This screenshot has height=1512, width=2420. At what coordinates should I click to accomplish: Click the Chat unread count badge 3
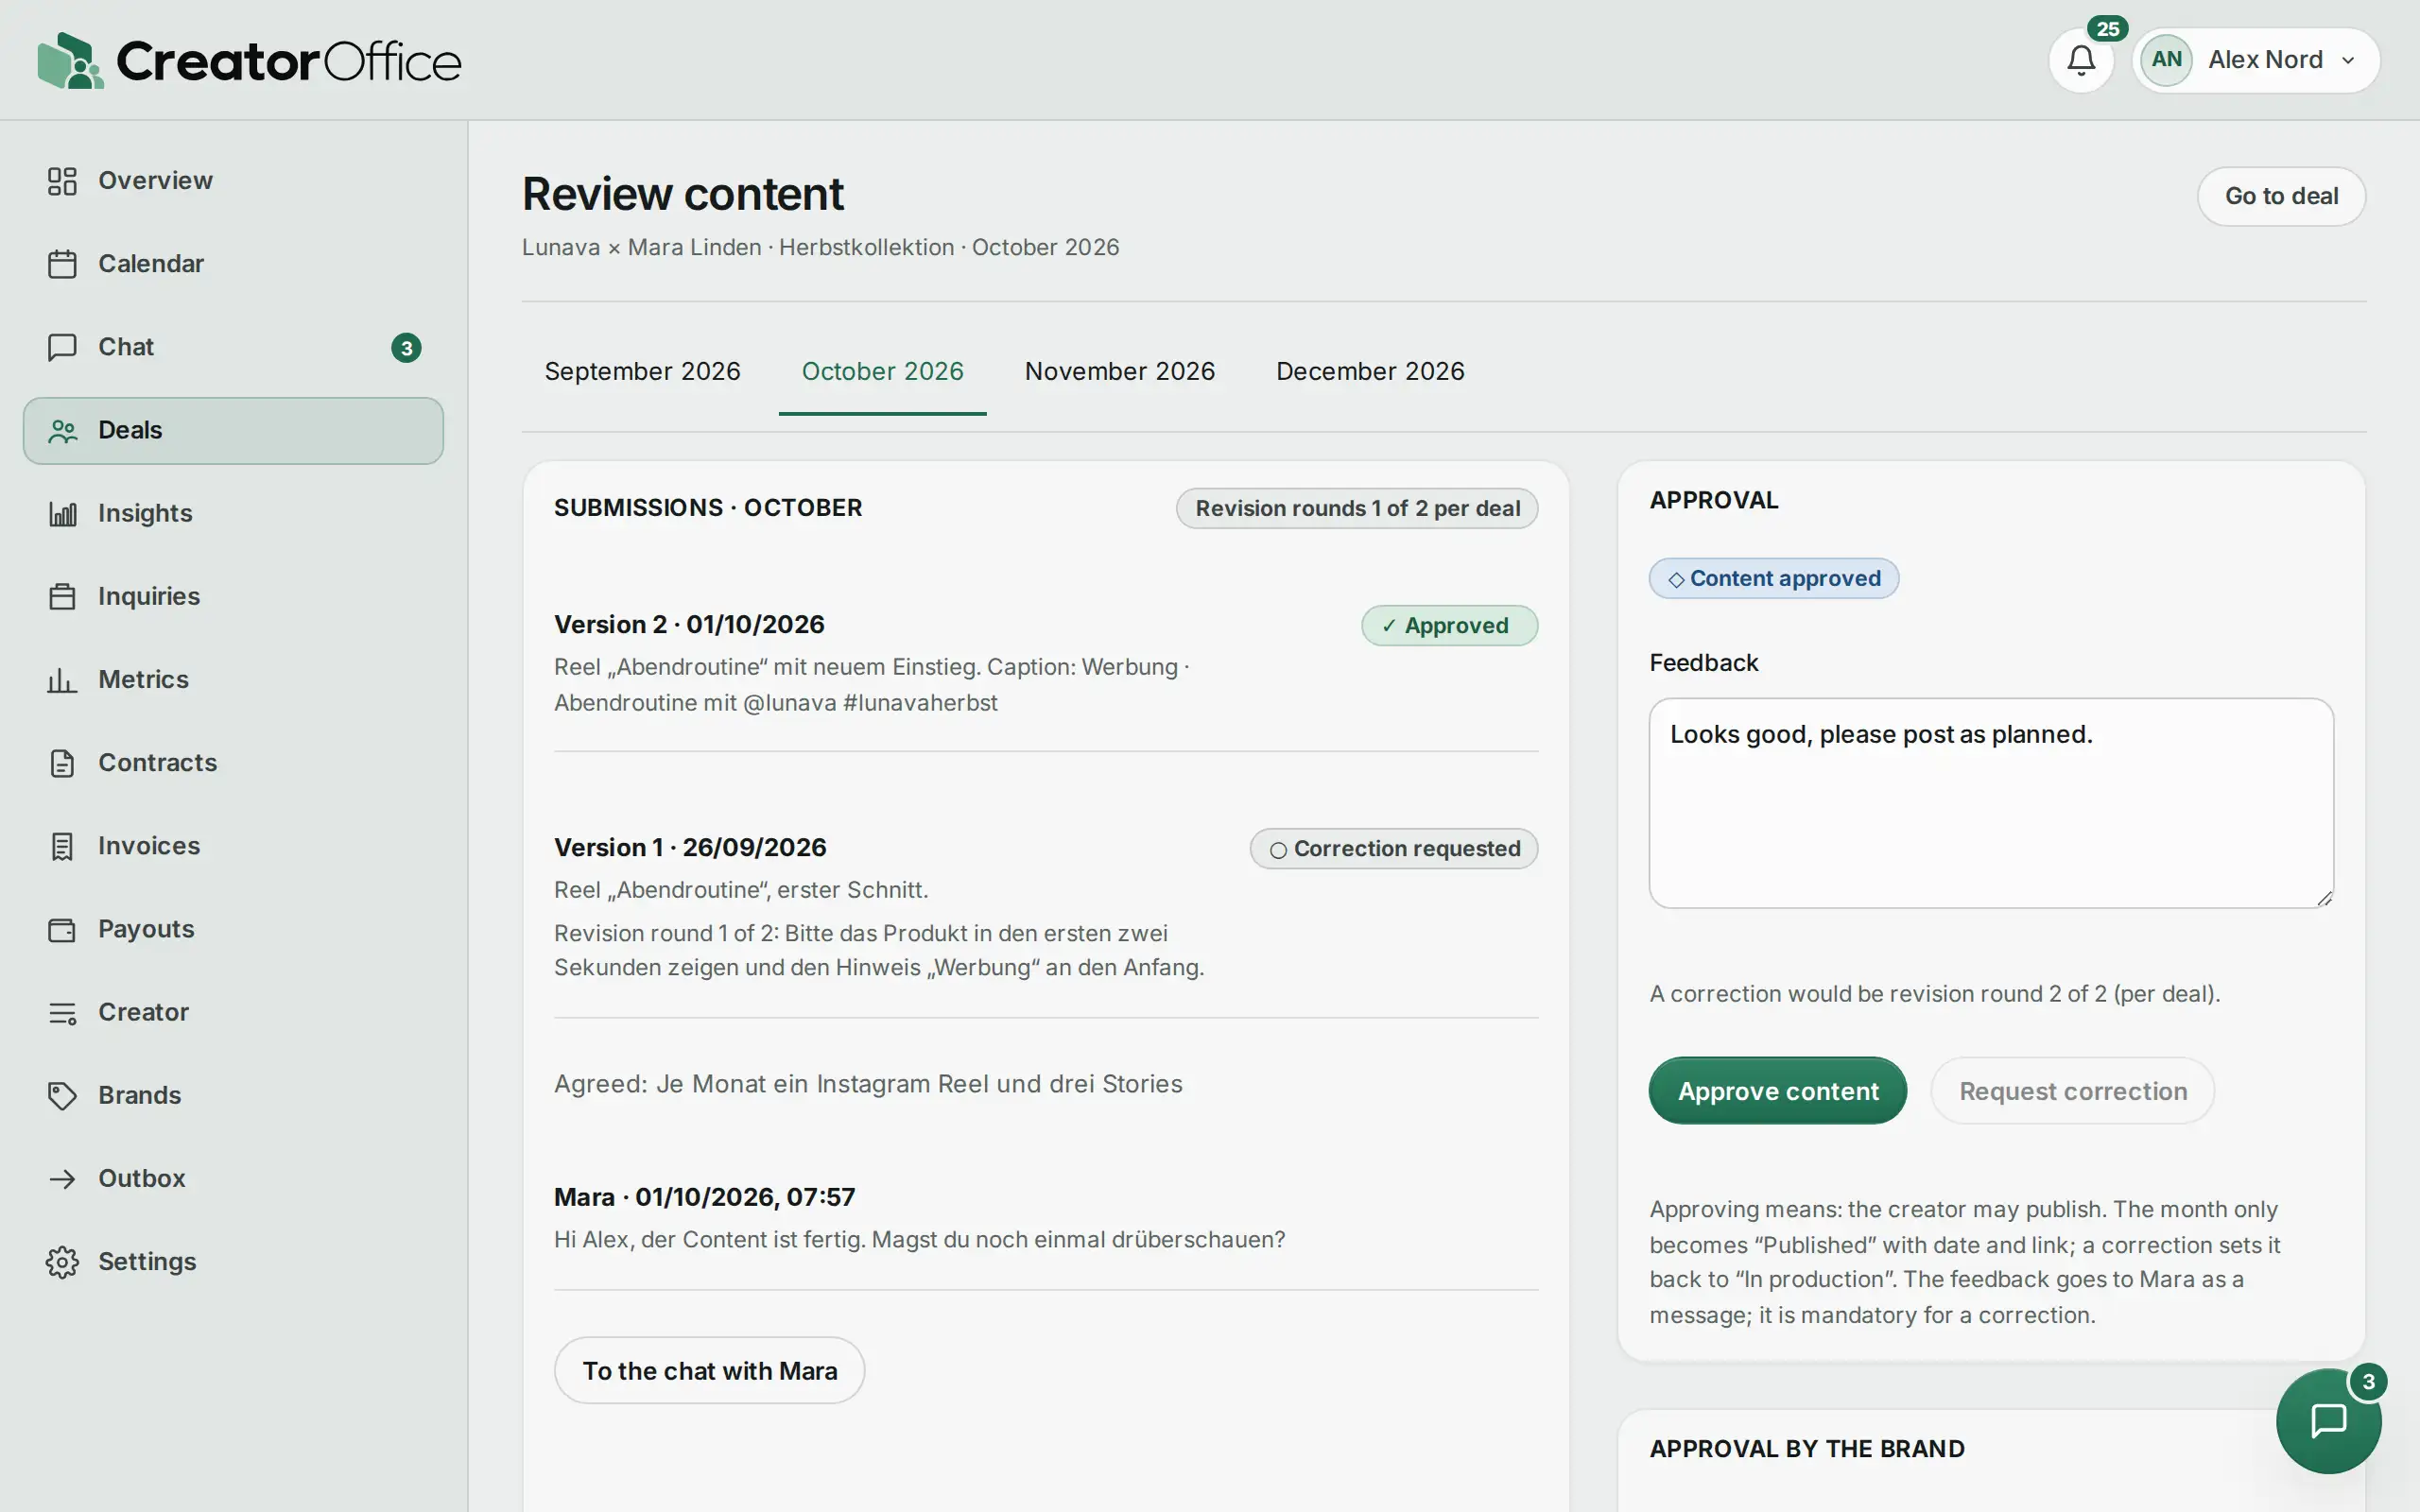406,348
